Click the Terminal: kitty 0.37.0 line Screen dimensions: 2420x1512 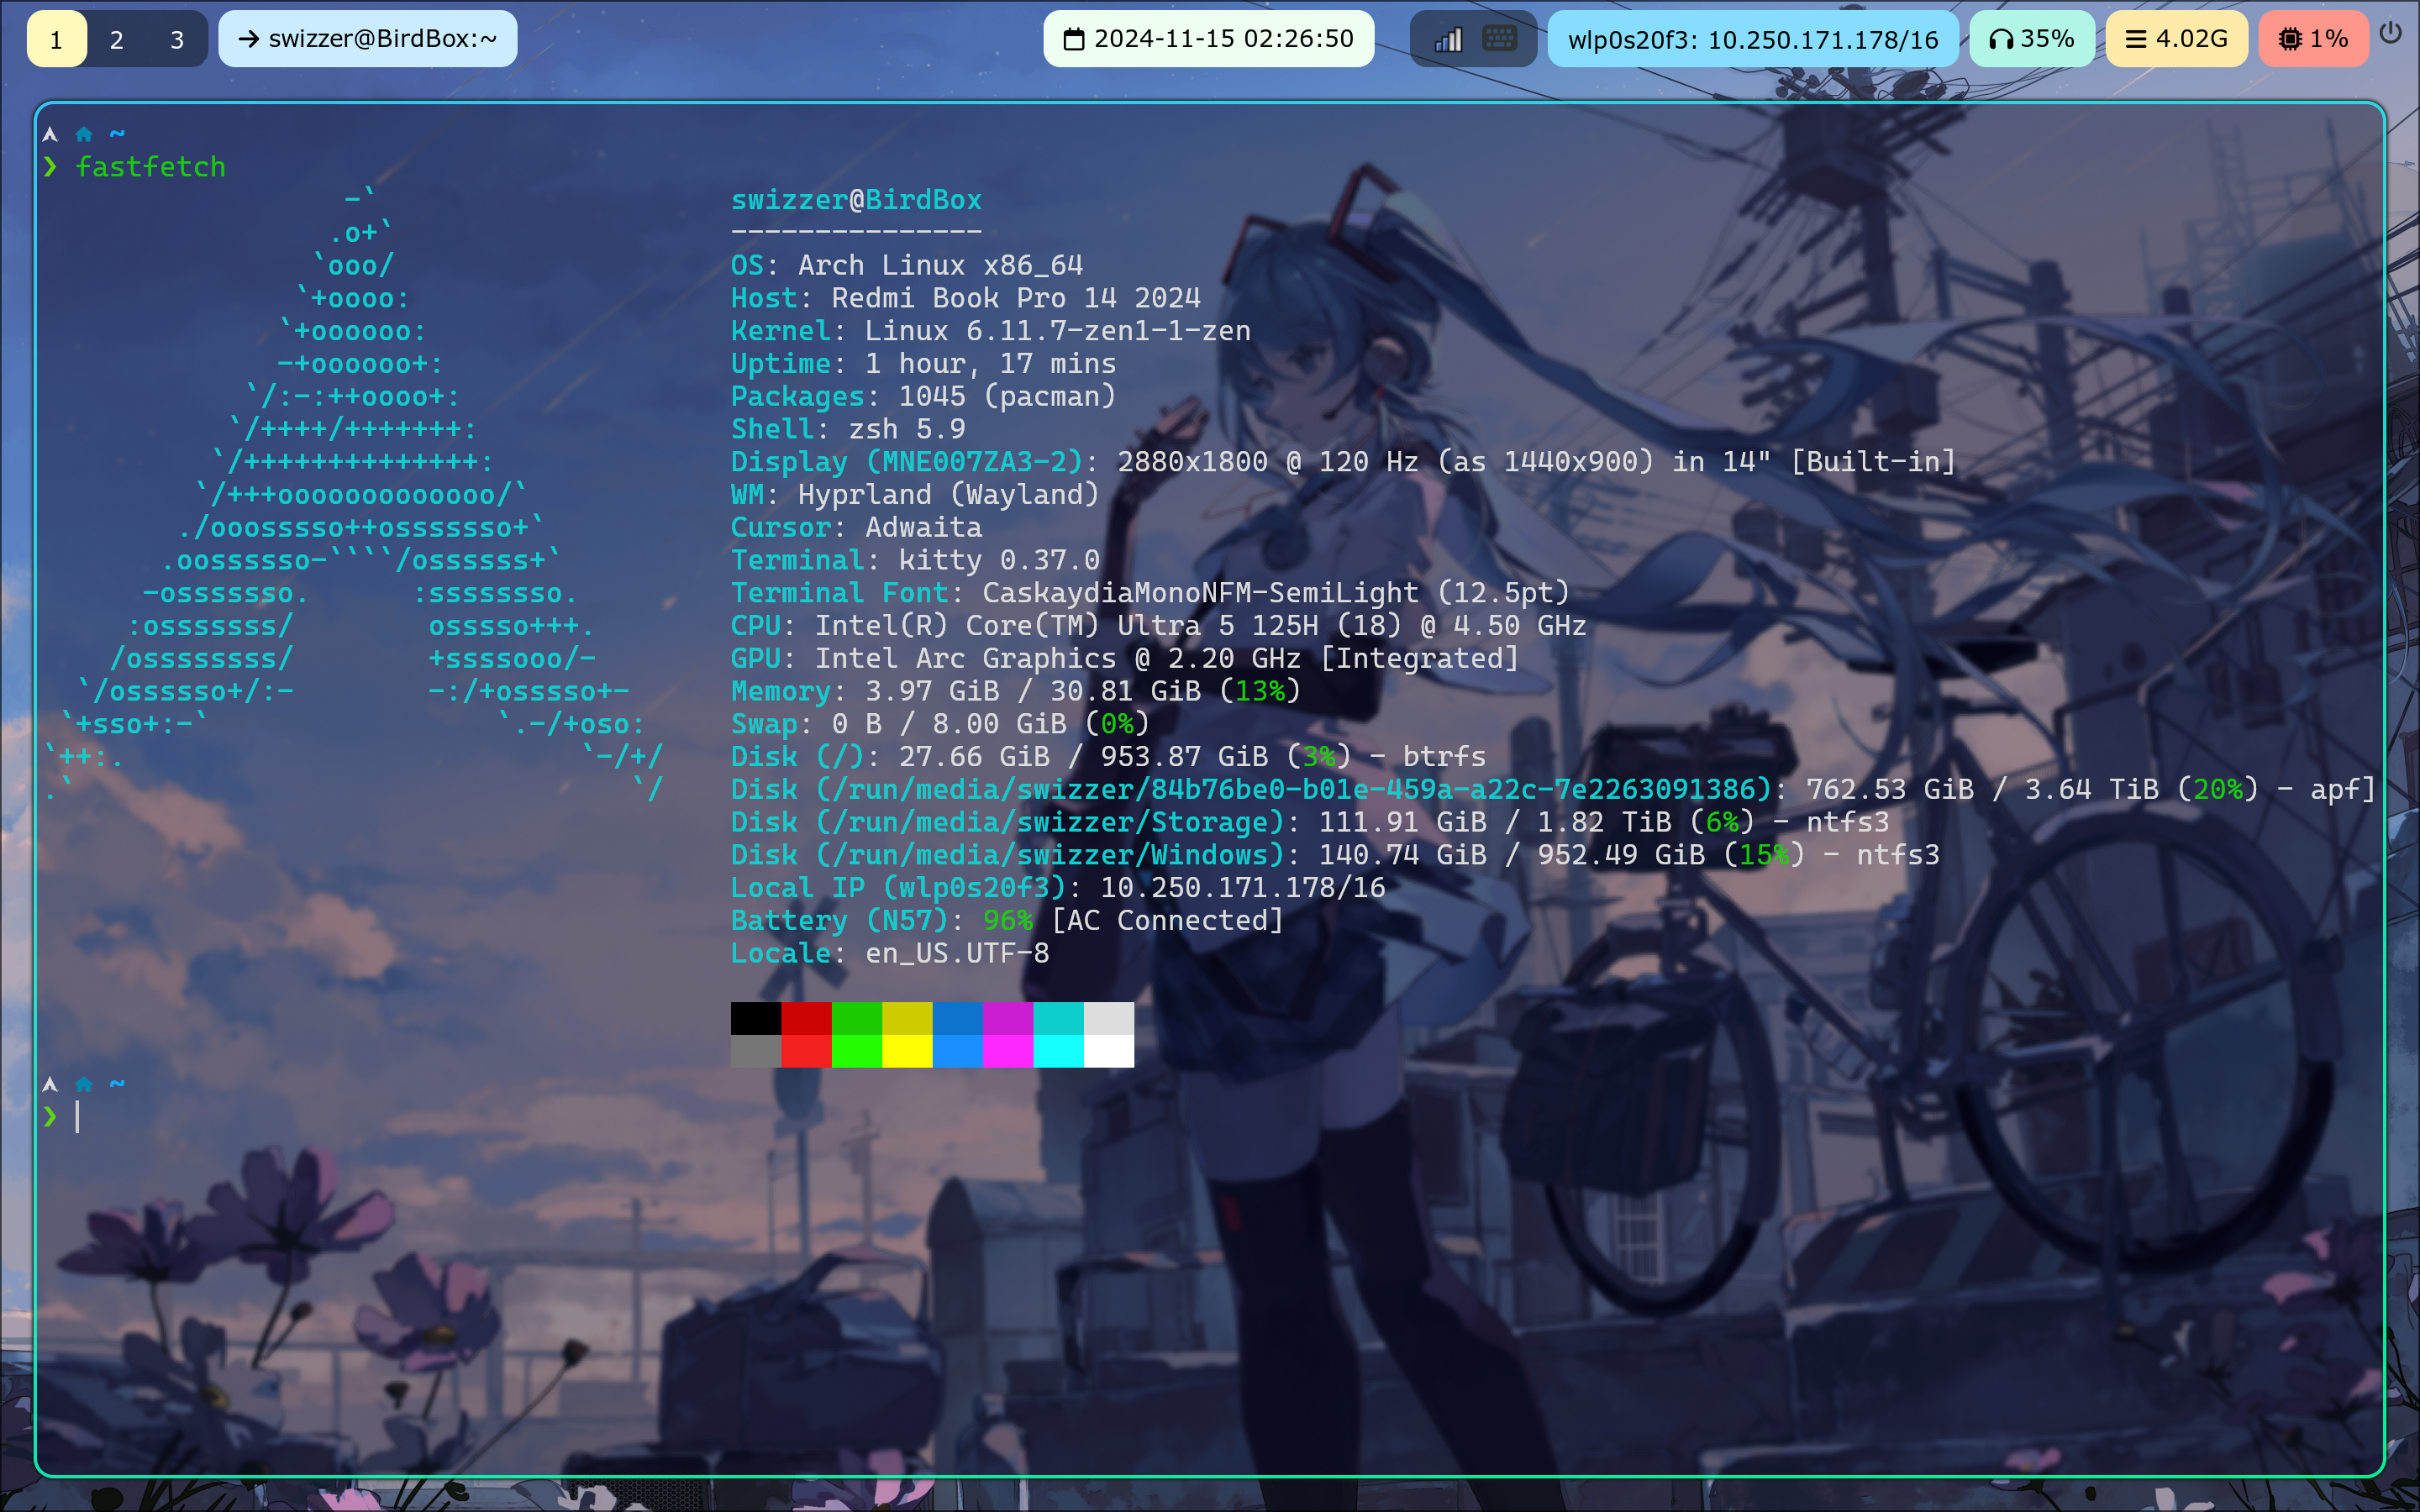pos(915,560)
